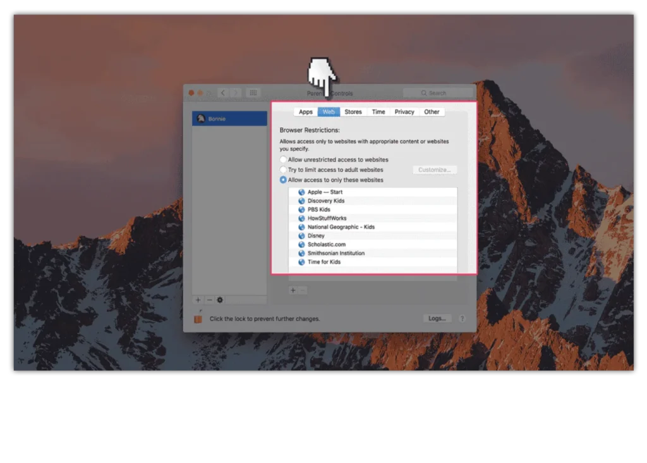647x463 pixels.
Task: Show all preferences with grid icon
Action: tap(253, 93)
